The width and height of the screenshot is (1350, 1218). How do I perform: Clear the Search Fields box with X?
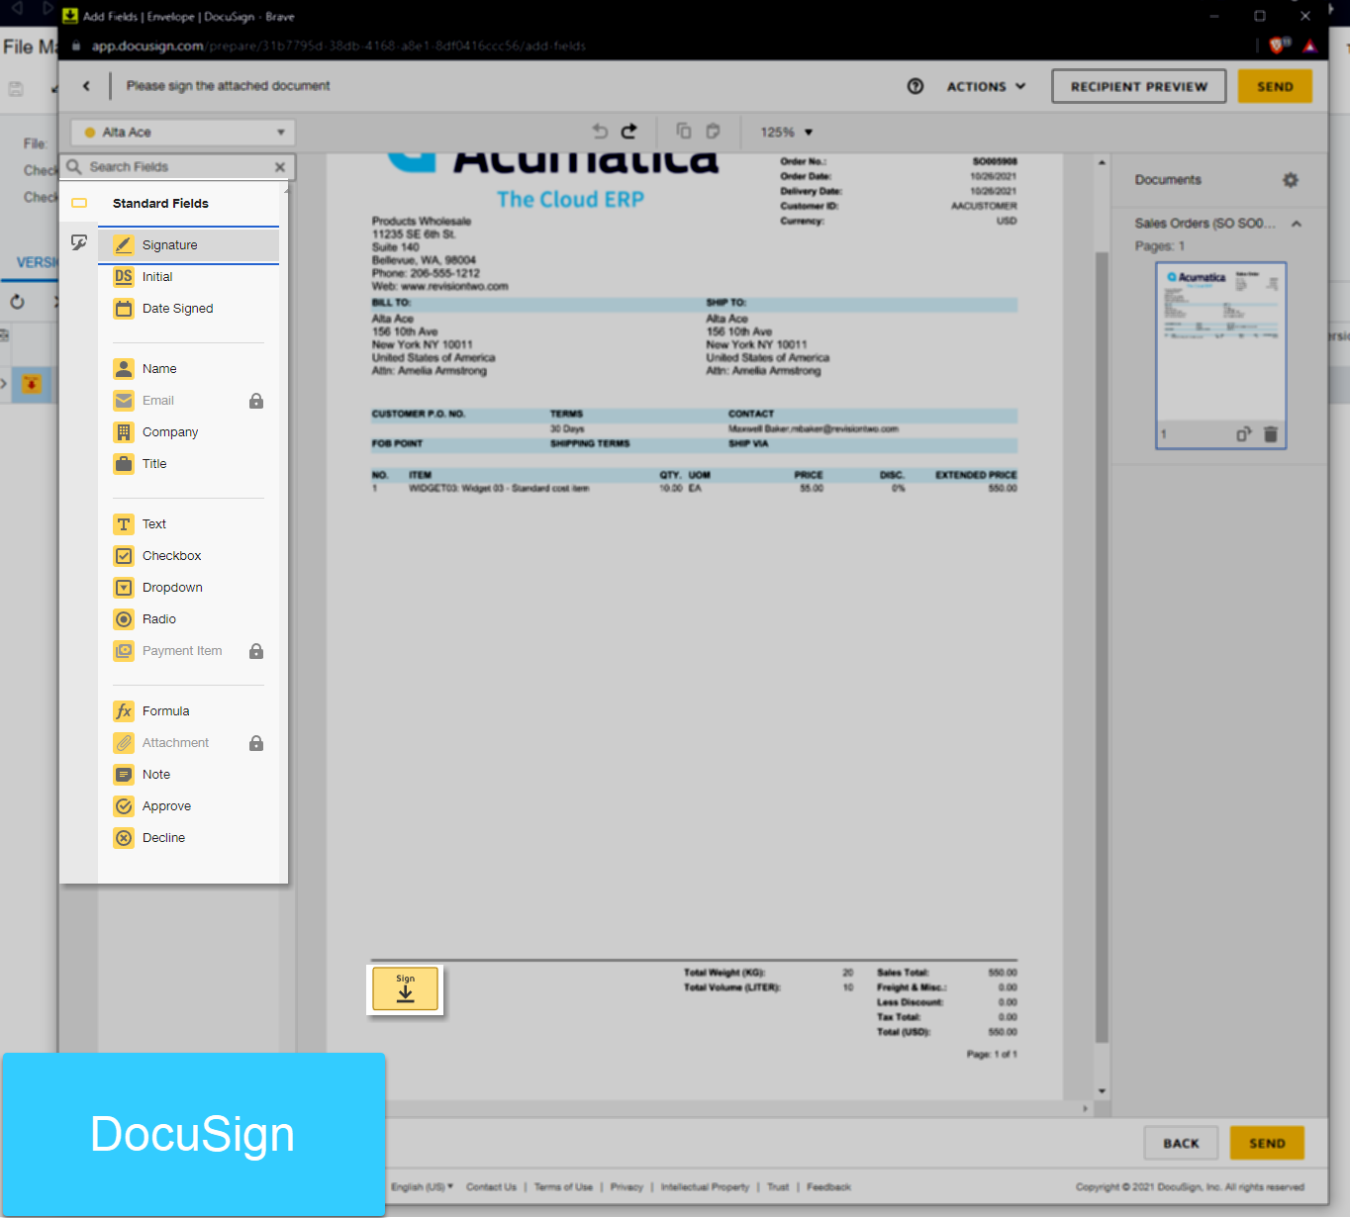[280, 167]
